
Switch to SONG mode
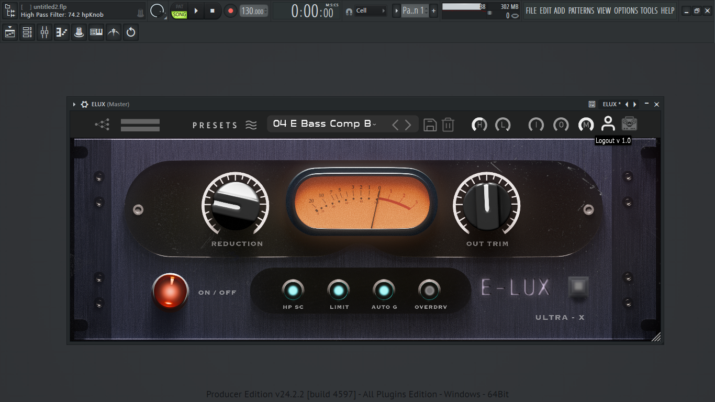coord(180,15)
